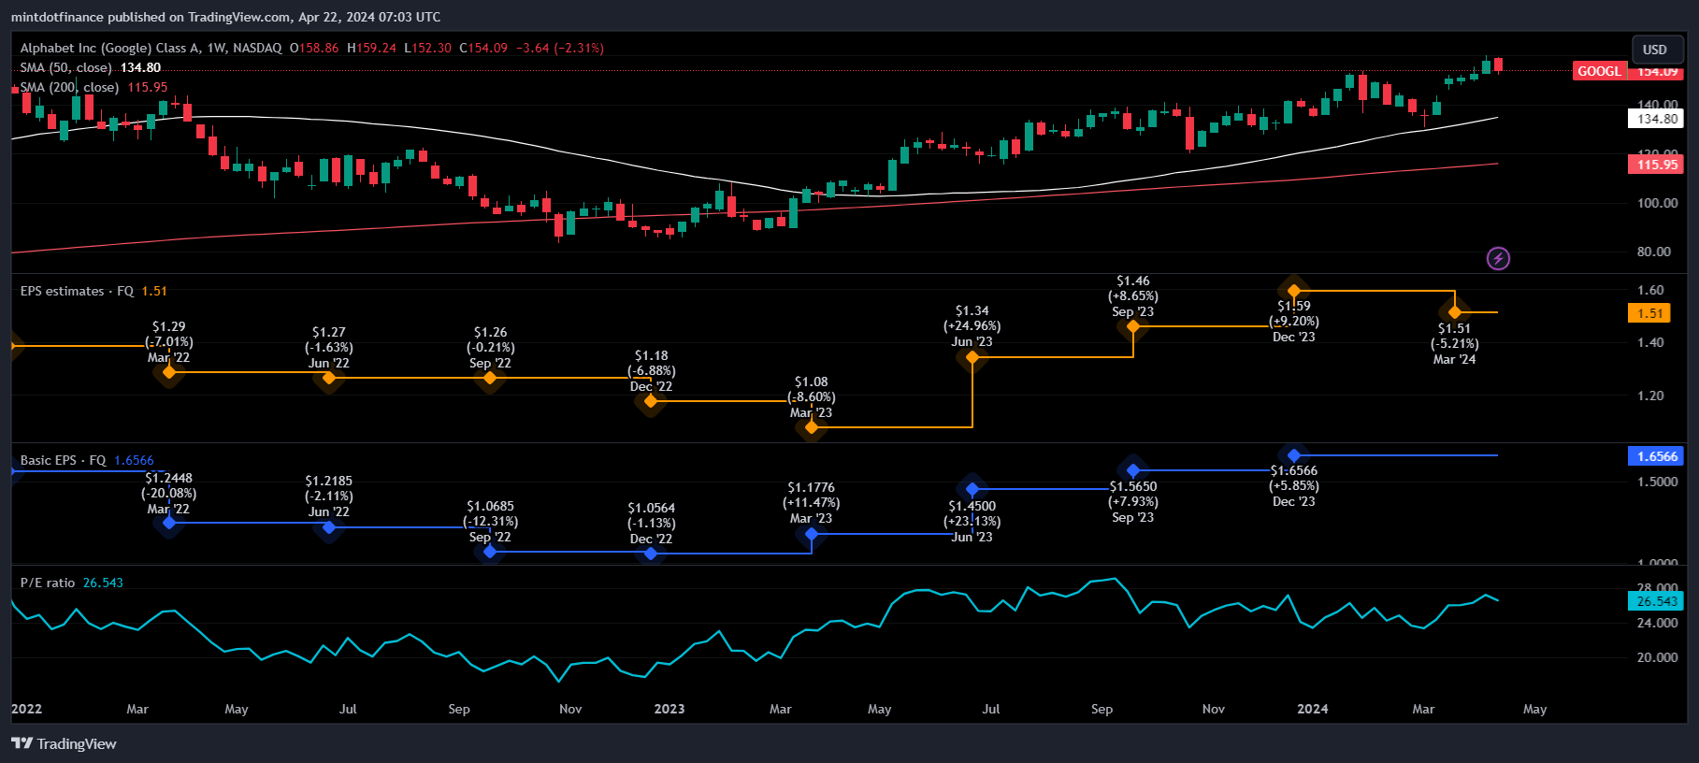Click the blue Dec '22 Basic EPS diamond

(x=651, y=554)
